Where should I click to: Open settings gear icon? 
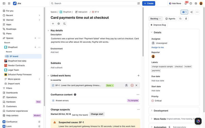point(196,3)
